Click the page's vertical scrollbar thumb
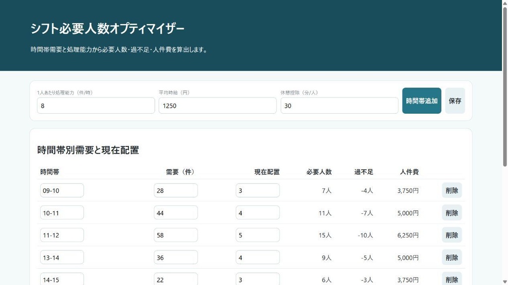Viewport: 508px width, 285px height. [505, 87]
